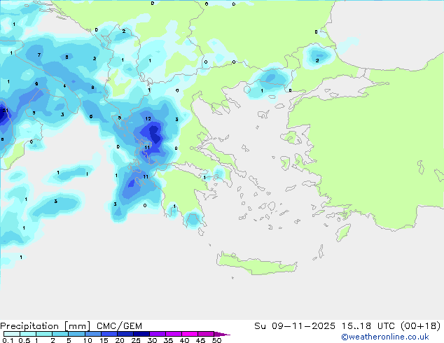Click the island of Crete on map
The image size is (444, 343).
256,264
